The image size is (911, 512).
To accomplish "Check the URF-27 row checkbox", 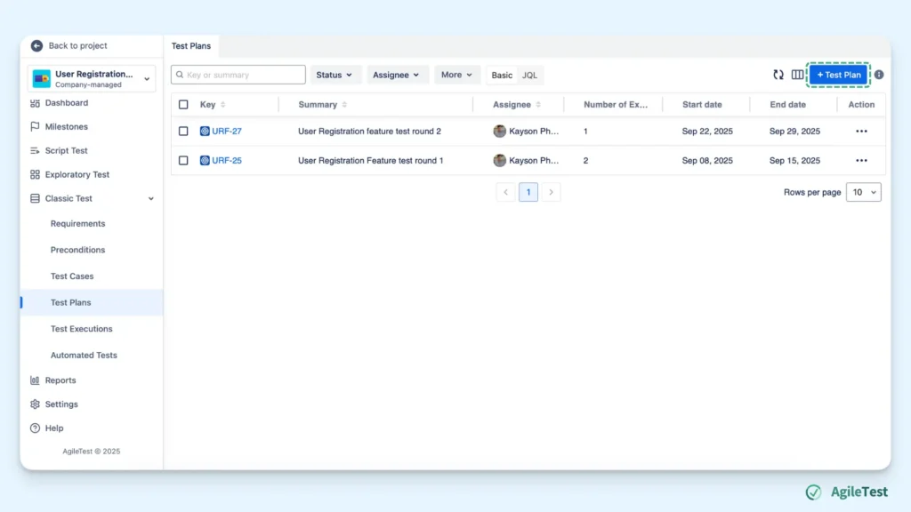I will (183, 132).
